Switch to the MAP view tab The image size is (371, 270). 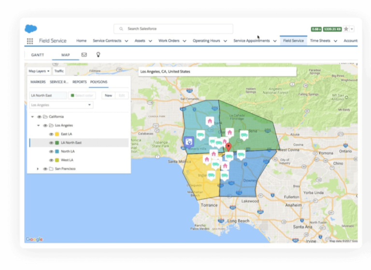click(x=66, y=55)
